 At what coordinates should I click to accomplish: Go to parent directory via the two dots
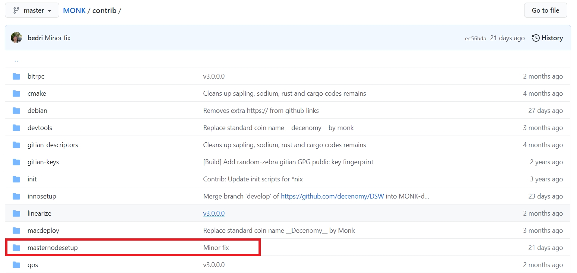16,60
